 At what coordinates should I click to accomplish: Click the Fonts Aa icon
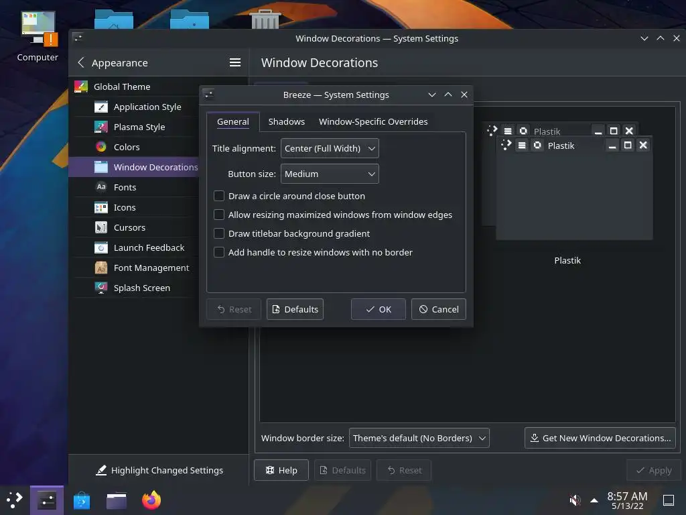click(101, 187)
